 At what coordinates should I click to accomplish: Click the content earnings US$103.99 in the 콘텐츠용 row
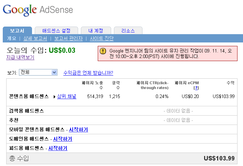tap(224, 96)
